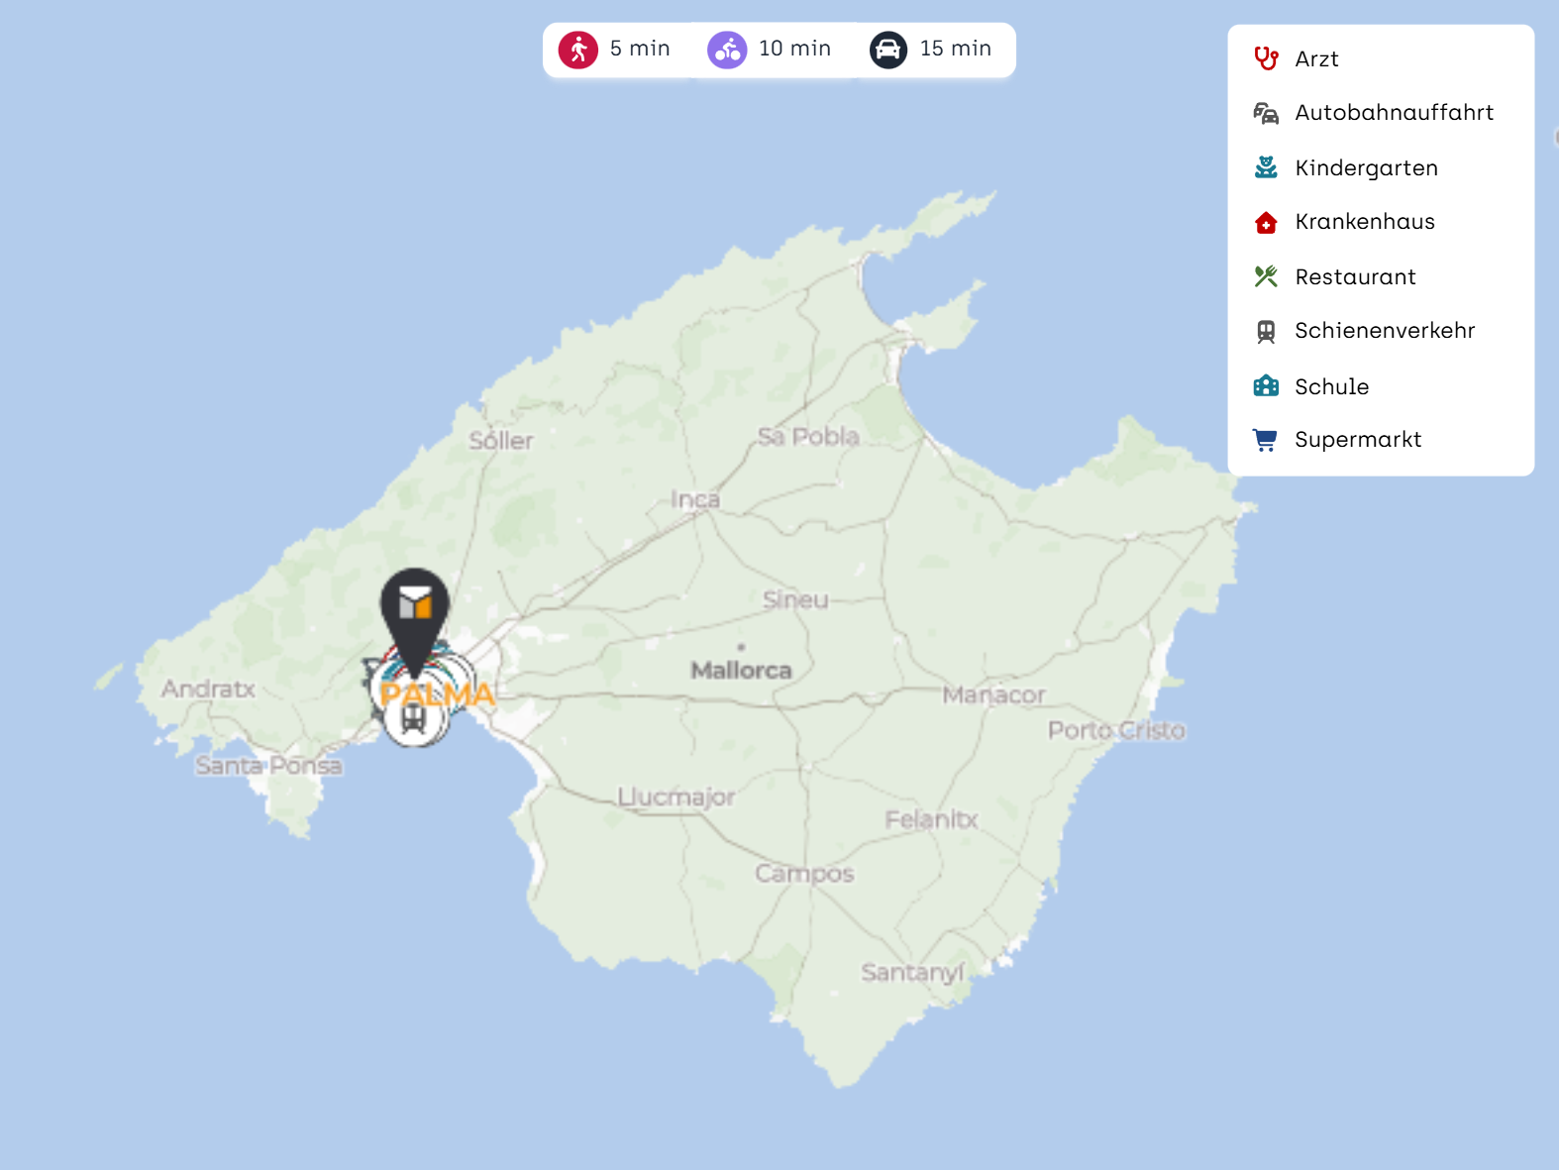The image size is (1559, 1170).
Task: Click the Restaurant label
Action: [1355, 277]
